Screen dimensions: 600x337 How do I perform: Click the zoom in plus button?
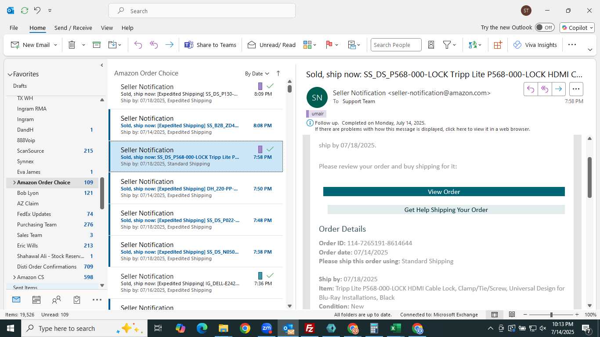577,315
